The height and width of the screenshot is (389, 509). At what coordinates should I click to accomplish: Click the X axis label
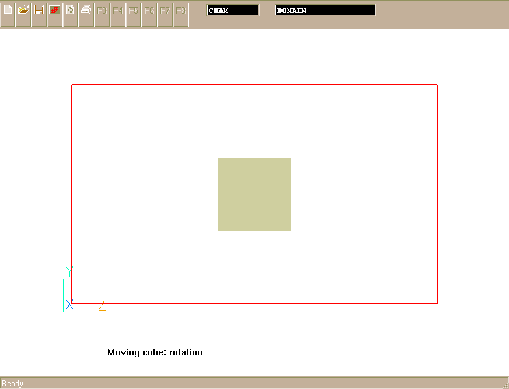click(69, 304)
